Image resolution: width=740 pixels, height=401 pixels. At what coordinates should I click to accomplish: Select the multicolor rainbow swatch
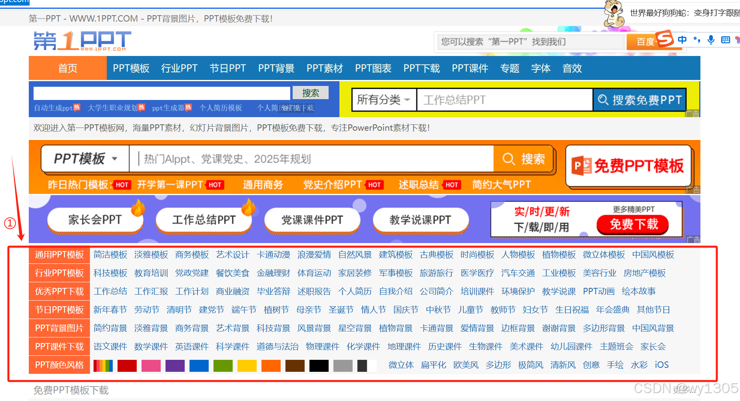(103, 365)
